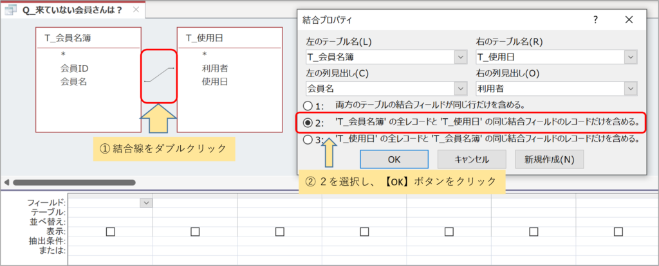Viewport: 659px width, 266px height.
Task: Select join option 3 radio button
Action: click(308, 139)
